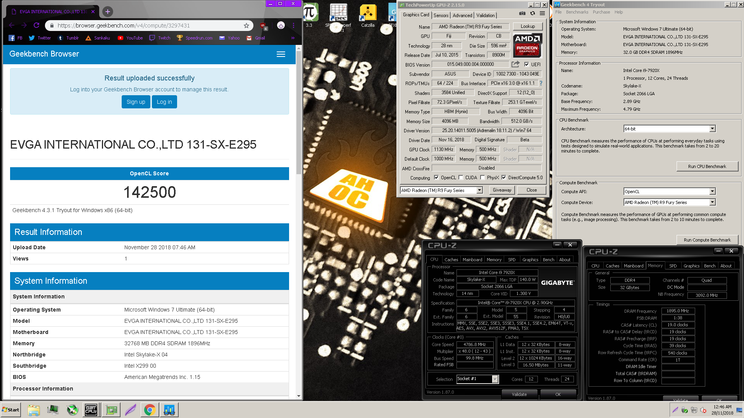Click the network tray icon
This screenshot has height=418, width=744.
point(694,410)
